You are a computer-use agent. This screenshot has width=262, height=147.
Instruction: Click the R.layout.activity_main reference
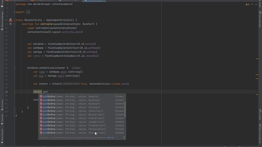point(65,32)
